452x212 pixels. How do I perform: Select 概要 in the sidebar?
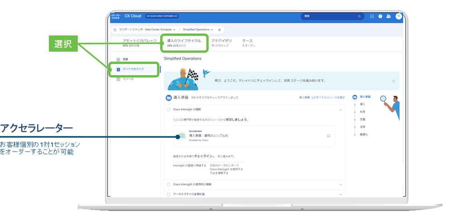point(125,59)
